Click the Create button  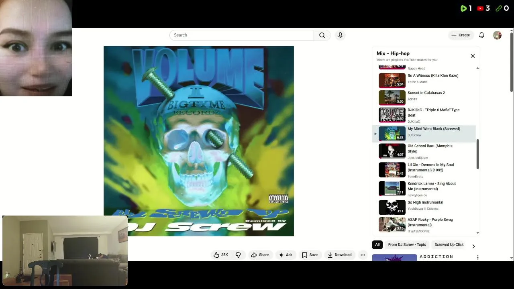[x=461, y=35]
